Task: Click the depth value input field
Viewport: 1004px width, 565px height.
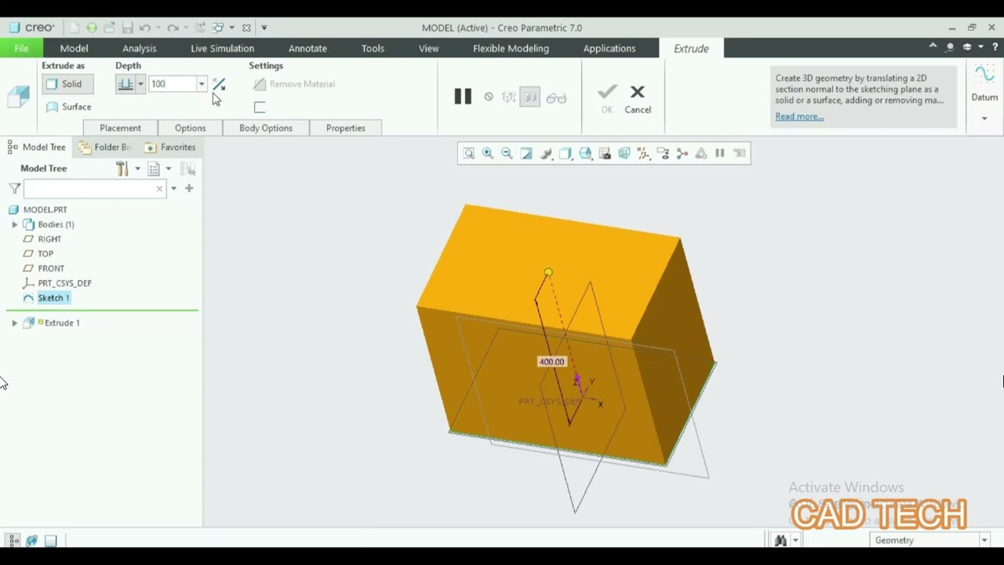Action: pyautogui.click(x=172, y=84)
